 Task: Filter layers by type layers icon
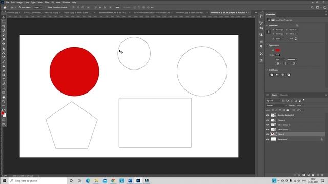292,101
